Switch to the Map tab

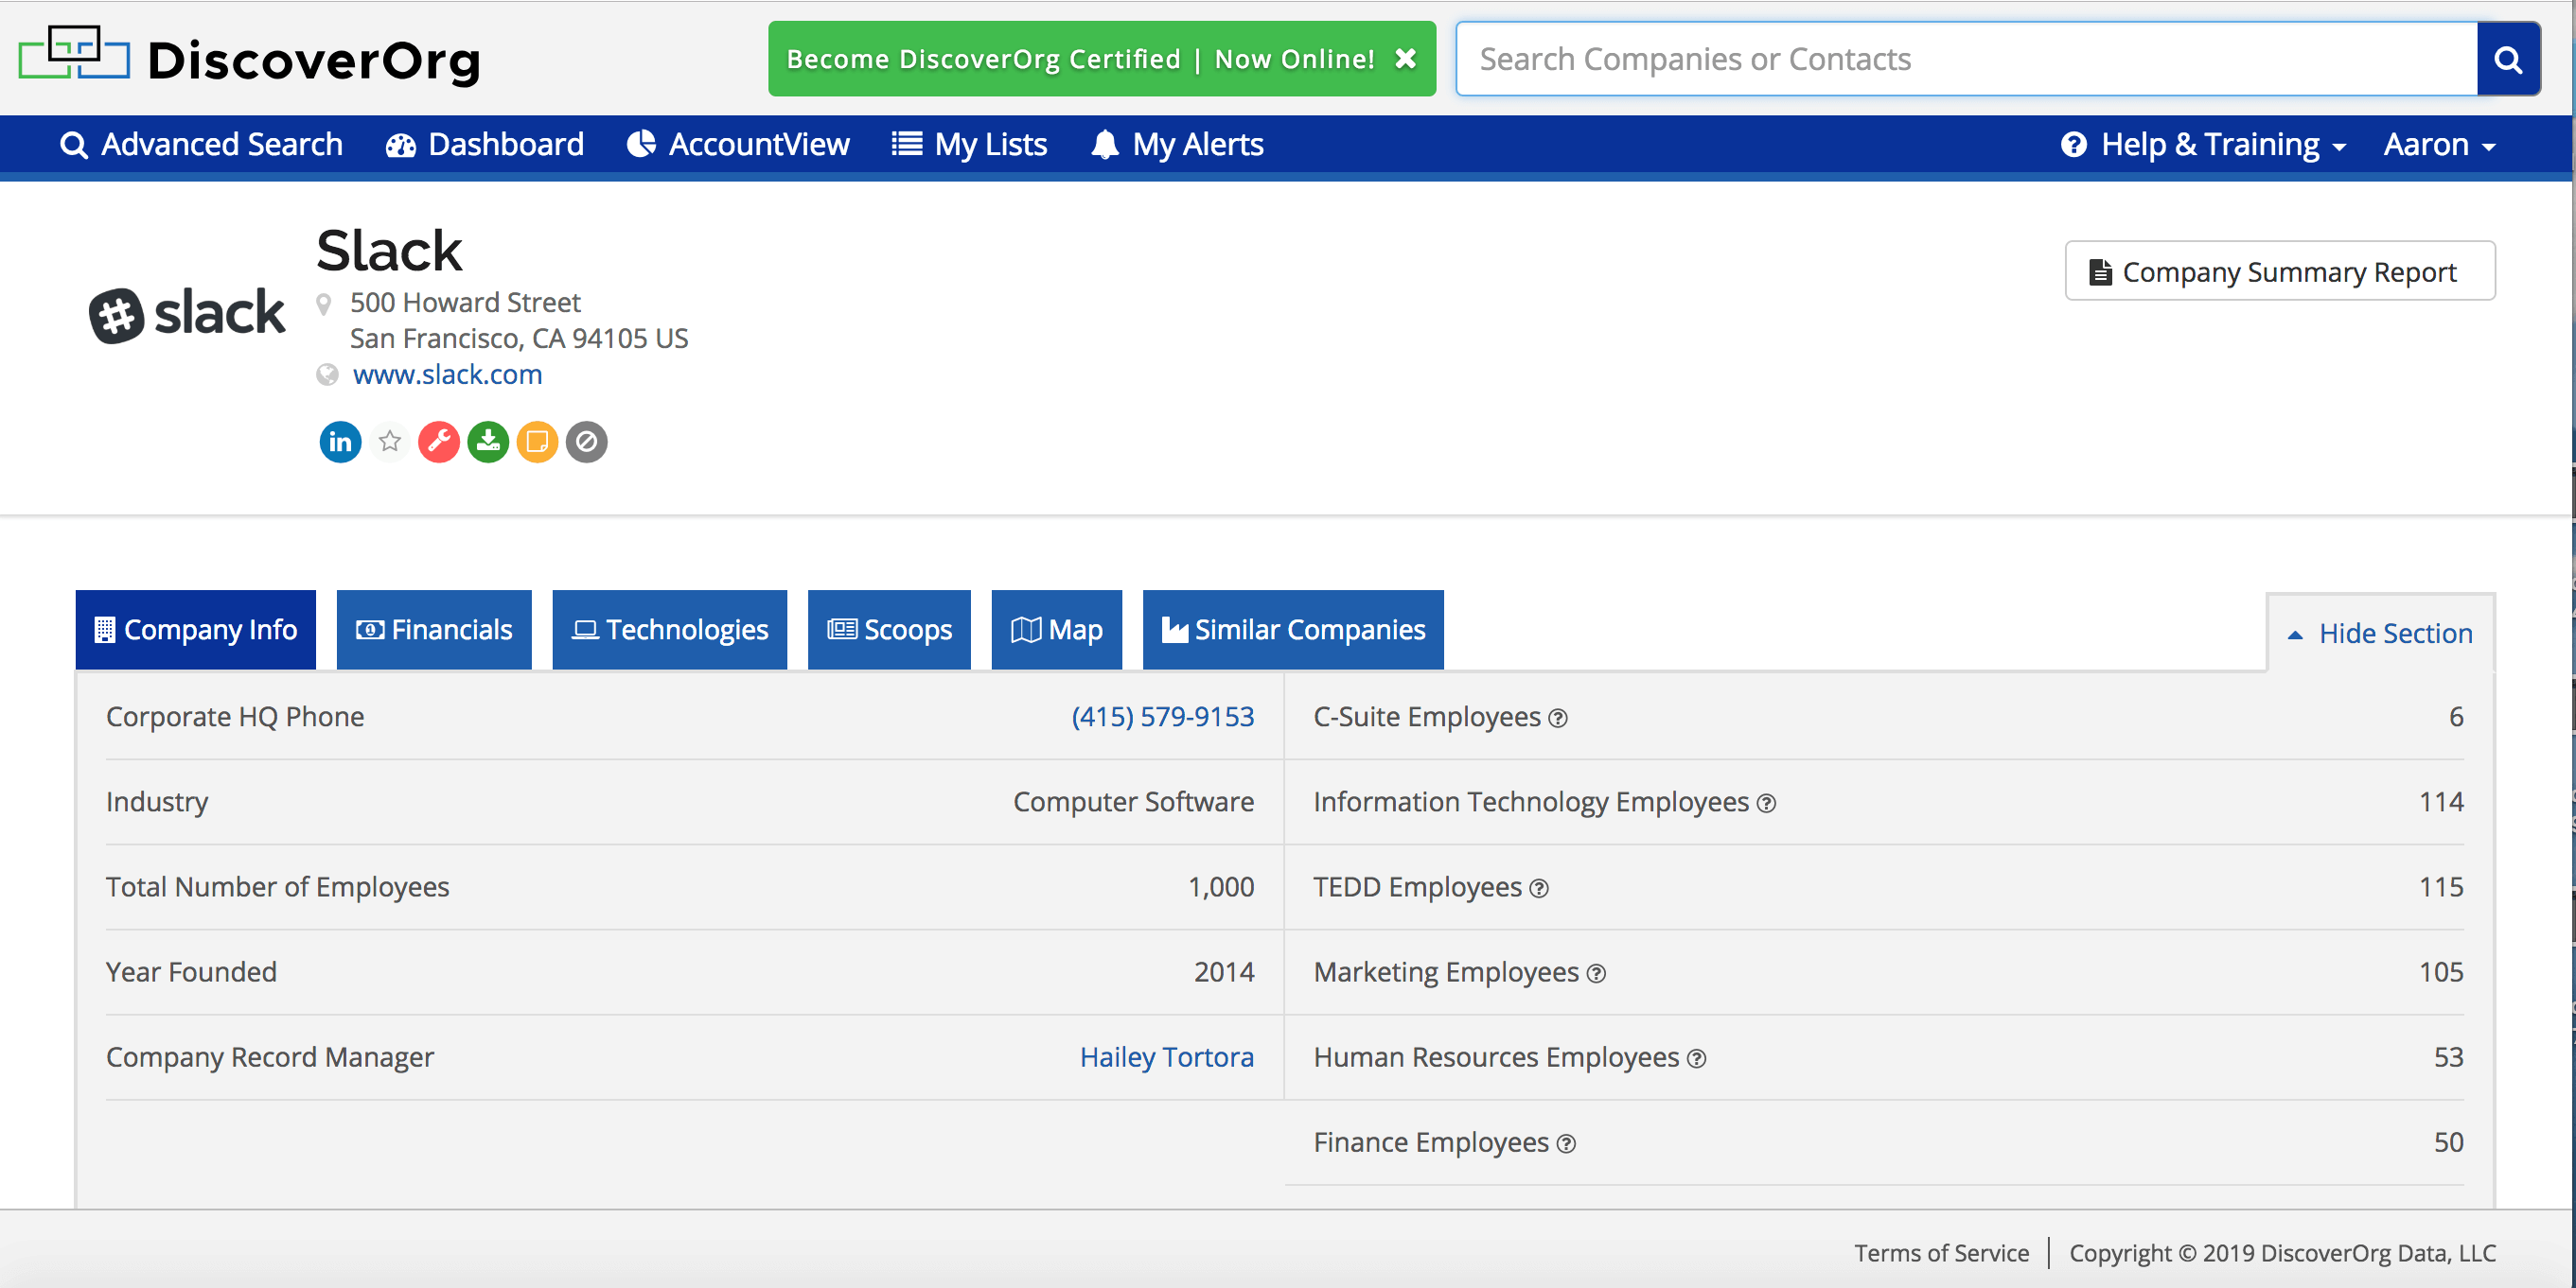(x=1057, y=630)
